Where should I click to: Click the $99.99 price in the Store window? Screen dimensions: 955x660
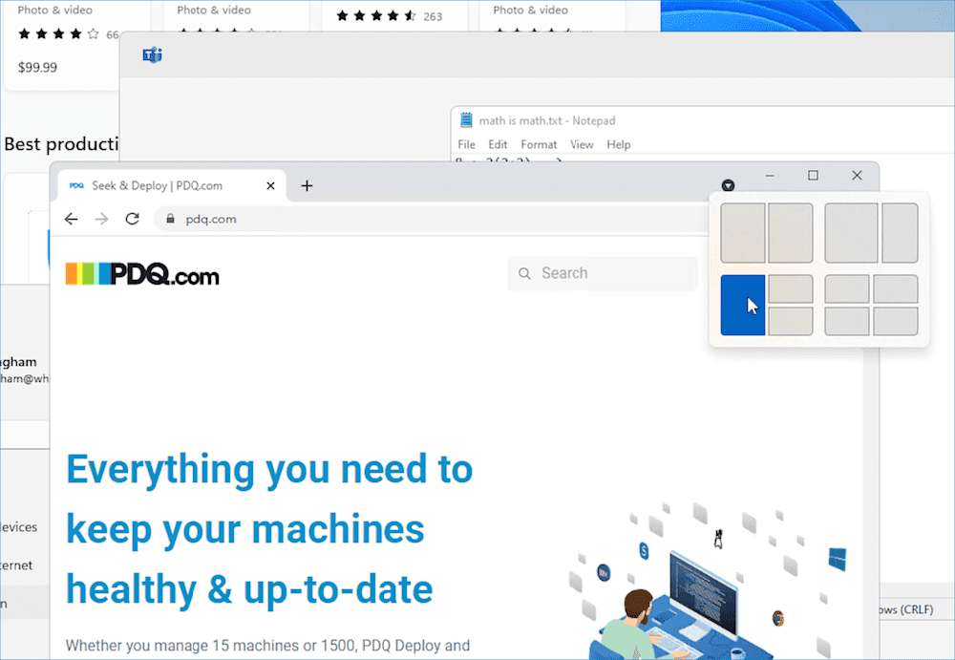[37, 67]
